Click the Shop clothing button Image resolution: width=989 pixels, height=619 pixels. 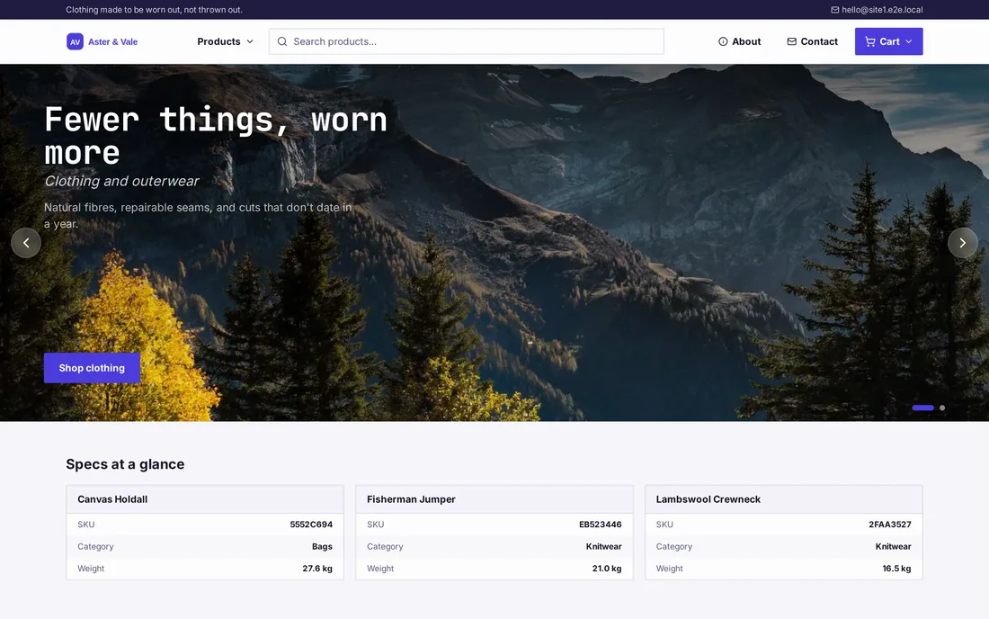click(92, 368)
